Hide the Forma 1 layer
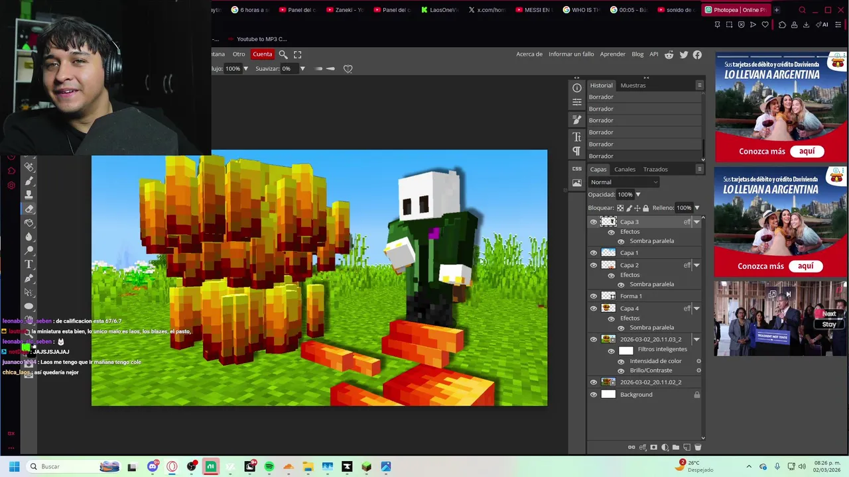Viewport: 849px width, 477px height. 594,296
